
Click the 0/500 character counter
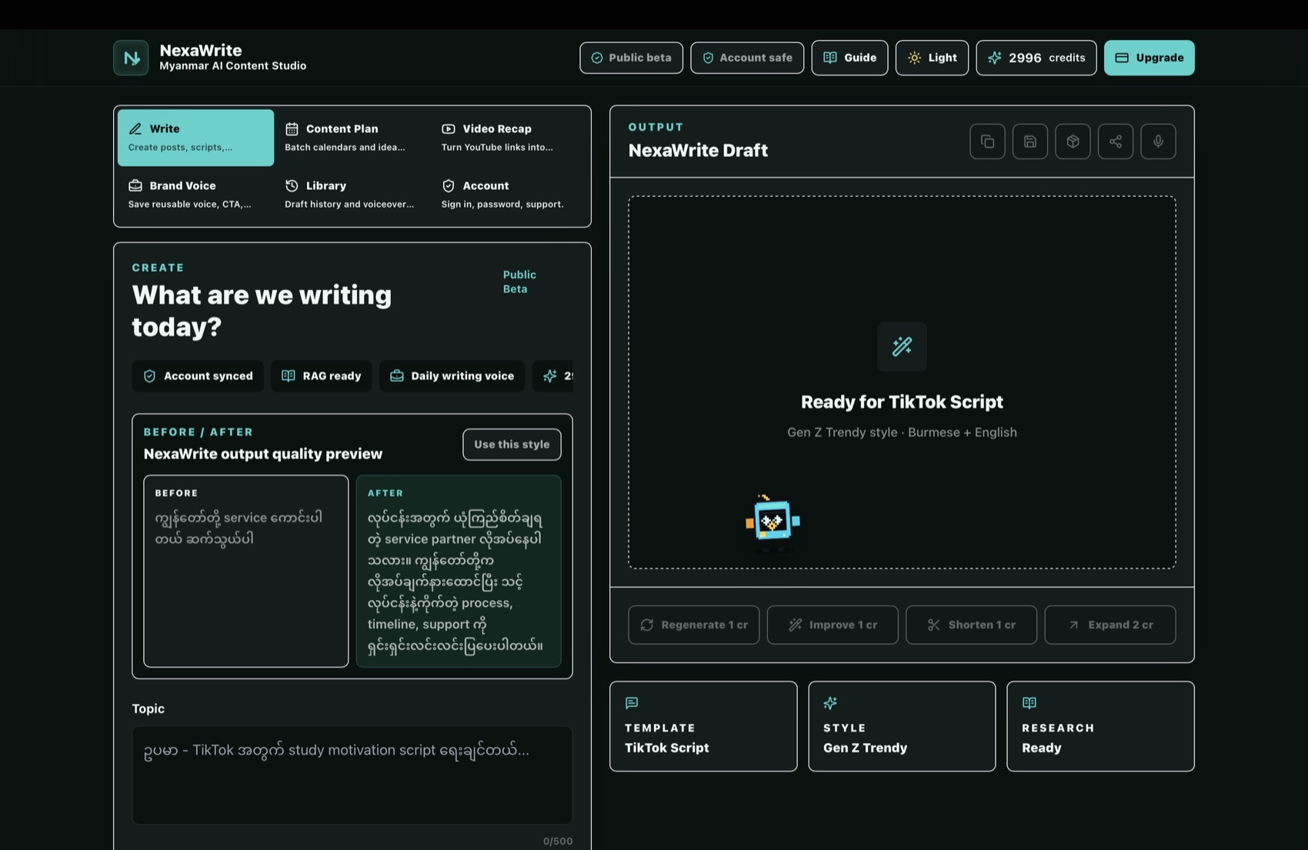[x=558, y=841]
